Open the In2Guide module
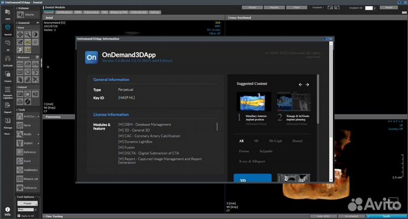This screenshot has height=219, width=408. tap(7, 61)
